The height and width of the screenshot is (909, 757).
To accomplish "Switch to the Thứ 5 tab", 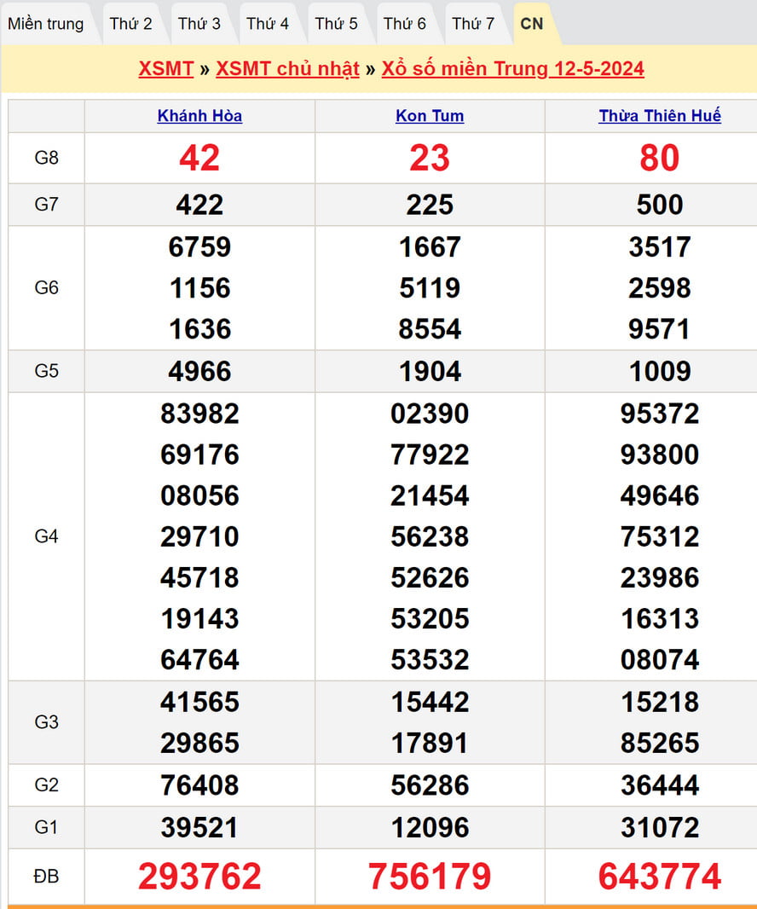I will click(x=337, y=24).
